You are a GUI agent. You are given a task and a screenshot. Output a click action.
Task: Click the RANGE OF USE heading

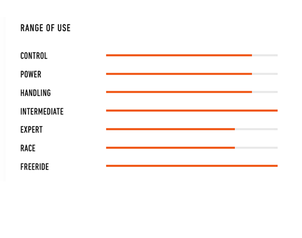tap(45, 28)
